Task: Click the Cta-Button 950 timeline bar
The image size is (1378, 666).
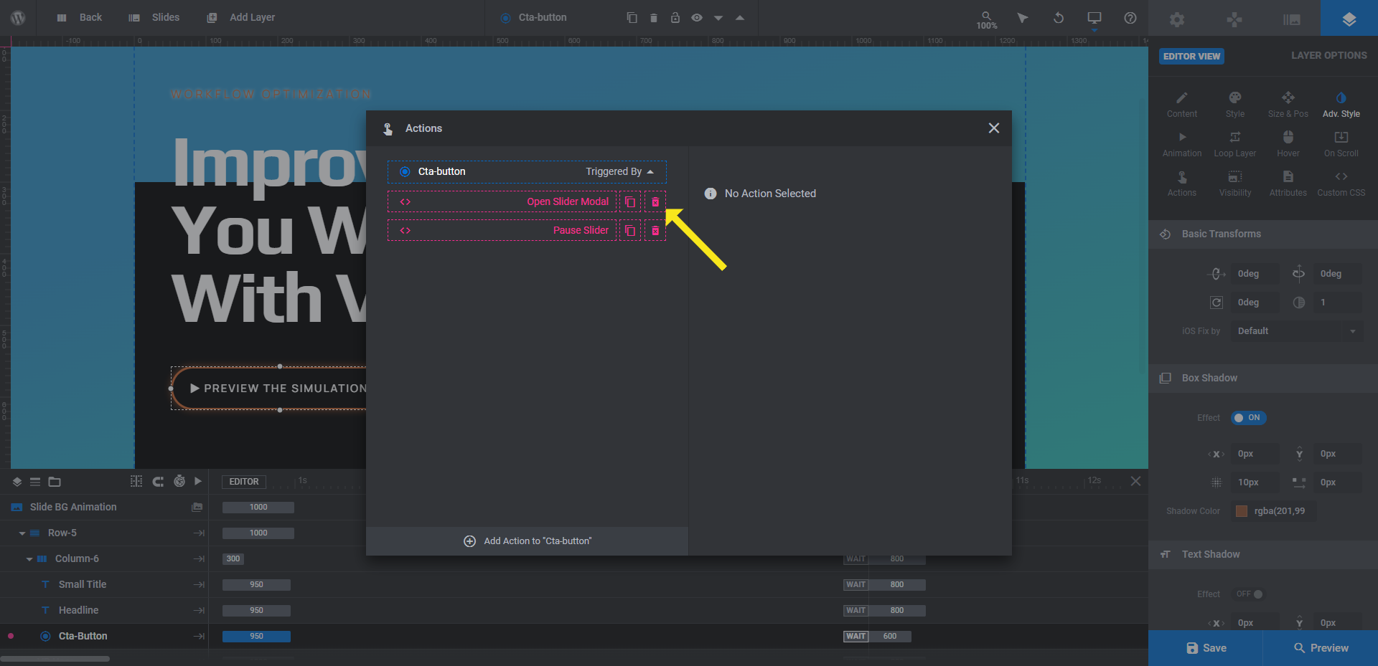Action: tap(256, 637)
